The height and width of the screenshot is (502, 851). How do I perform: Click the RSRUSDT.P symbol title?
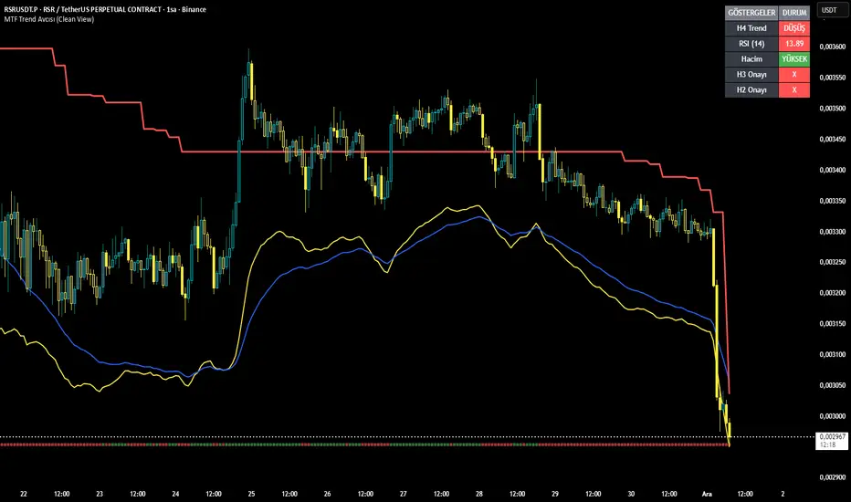(x=105, y=9)
